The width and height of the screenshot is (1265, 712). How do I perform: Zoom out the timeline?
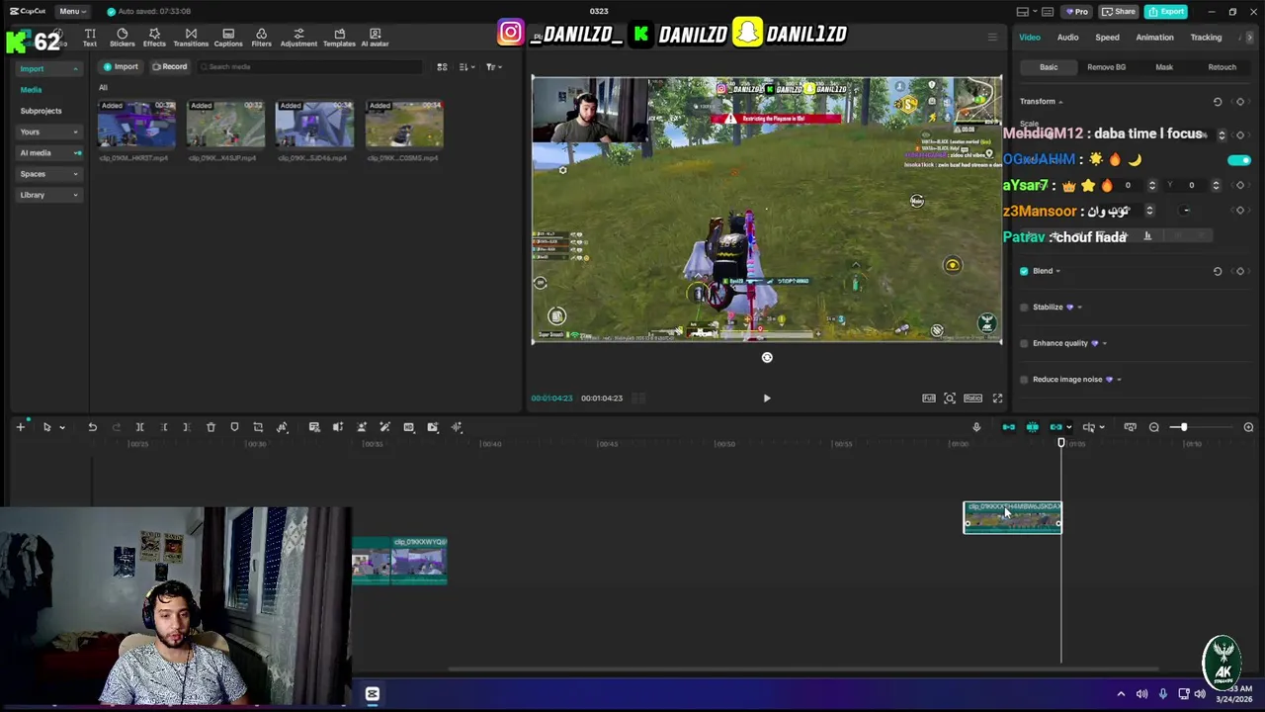pyautogui.click(x=1153, y=427)
